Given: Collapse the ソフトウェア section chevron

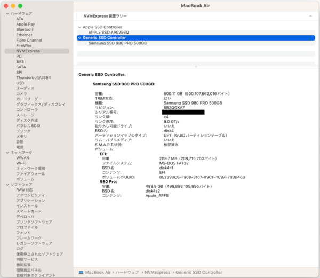Looking at the screenshot, I should (7, 185).
